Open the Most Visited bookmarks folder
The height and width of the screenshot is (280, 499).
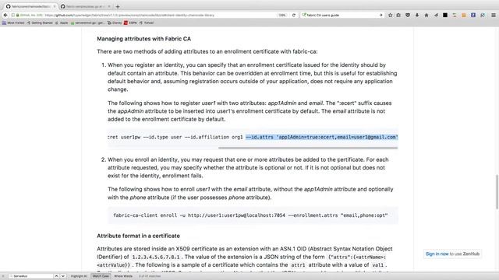point(13,23)
